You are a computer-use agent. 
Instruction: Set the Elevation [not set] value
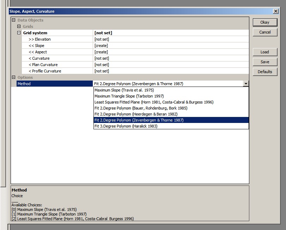click(x=171, y=39)
